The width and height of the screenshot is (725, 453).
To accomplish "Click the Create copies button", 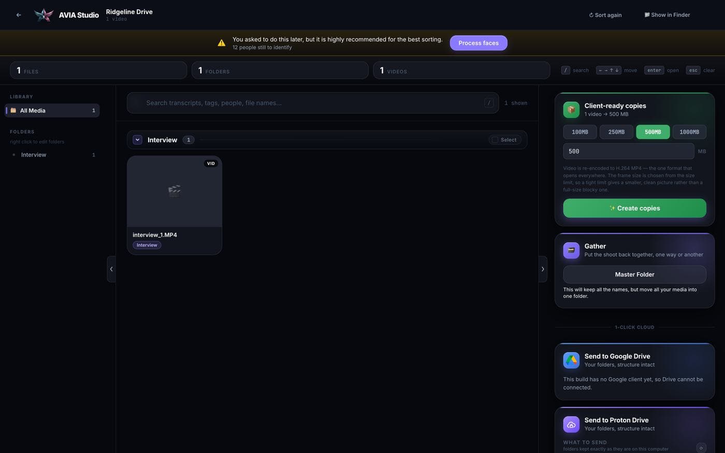I will point(634,208).
